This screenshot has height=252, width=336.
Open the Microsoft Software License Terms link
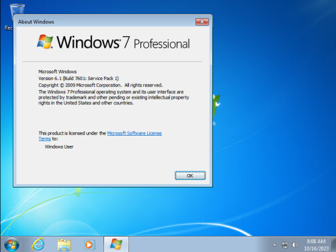click(x=134, y=133)
